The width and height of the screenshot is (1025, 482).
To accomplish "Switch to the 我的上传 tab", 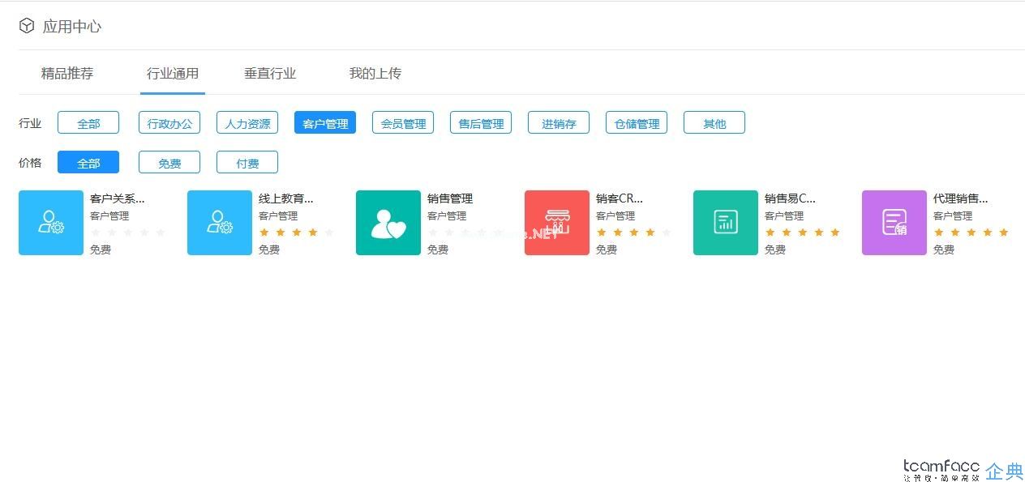I will (x=375, y=72).
